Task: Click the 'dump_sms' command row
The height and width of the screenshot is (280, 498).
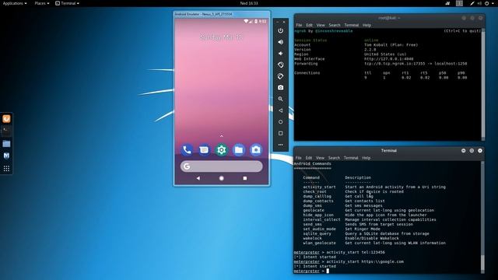Action: point(342,205)
